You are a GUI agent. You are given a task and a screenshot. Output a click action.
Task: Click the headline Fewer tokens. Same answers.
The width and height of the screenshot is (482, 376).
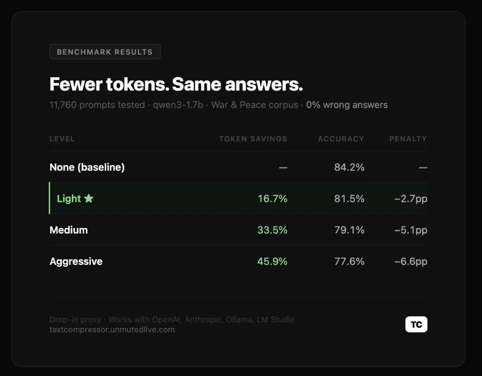176,84
